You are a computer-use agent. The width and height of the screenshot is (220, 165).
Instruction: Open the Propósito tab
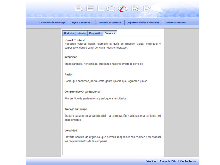tap(95, 33)
